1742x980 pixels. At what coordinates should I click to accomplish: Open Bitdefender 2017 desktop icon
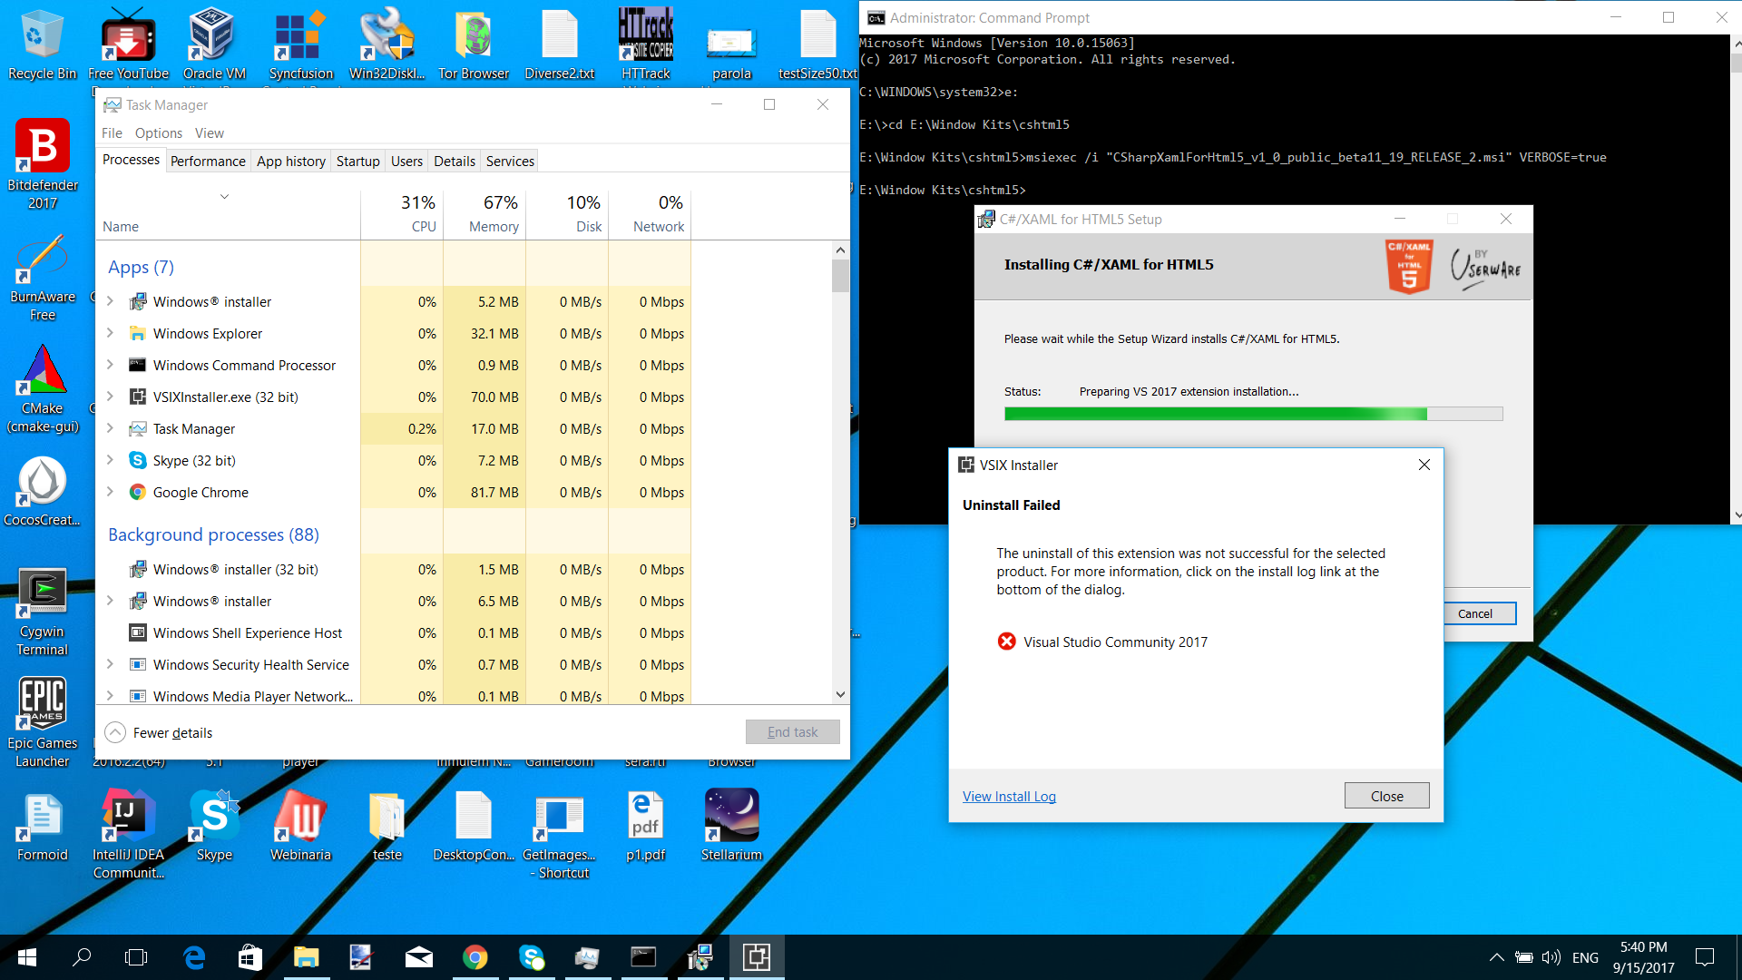click(x=42, y=165)
